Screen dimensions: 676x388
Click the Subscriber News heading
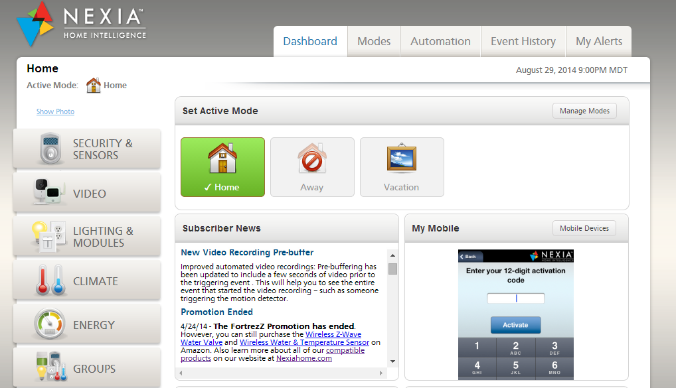pos(222,228)
